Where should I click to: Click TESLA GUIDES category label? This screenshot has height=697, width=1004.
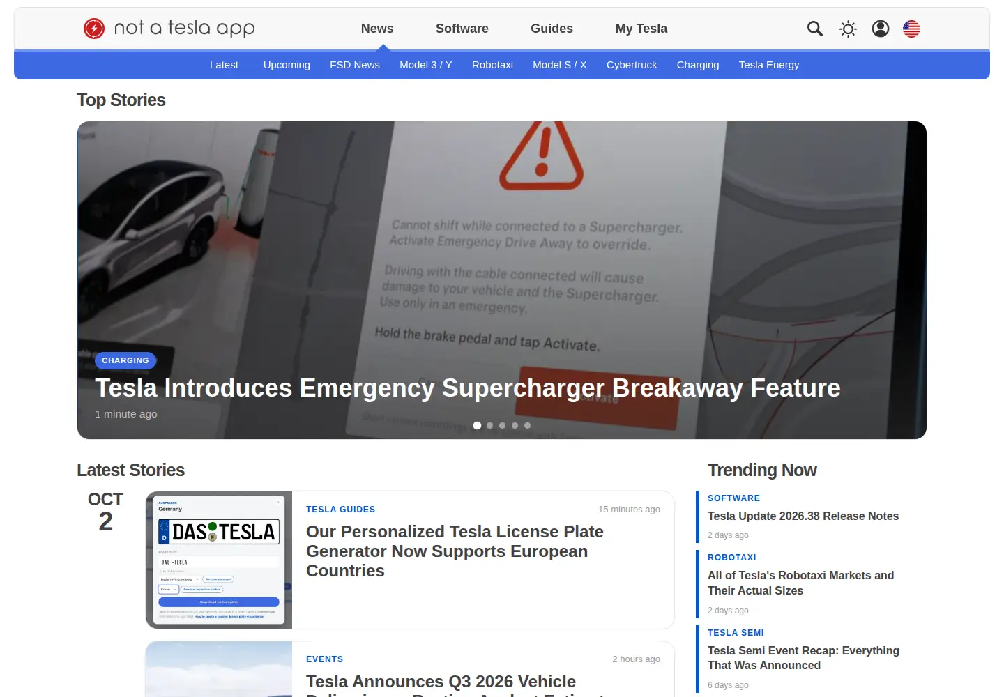pyautogui.click(x=340, y=510)
